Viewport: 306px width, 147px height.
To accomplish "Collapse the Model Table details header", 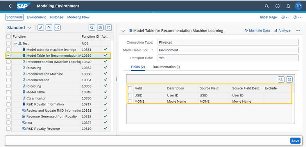I will (123, 31).
